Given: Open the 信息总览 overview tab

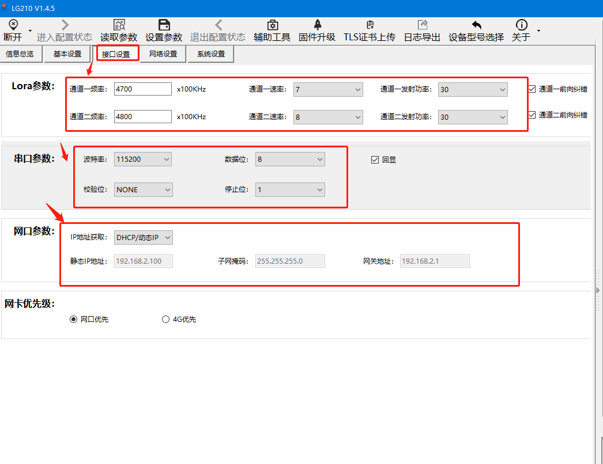Looking at the screenshot, I should click(x=20, y=54).
